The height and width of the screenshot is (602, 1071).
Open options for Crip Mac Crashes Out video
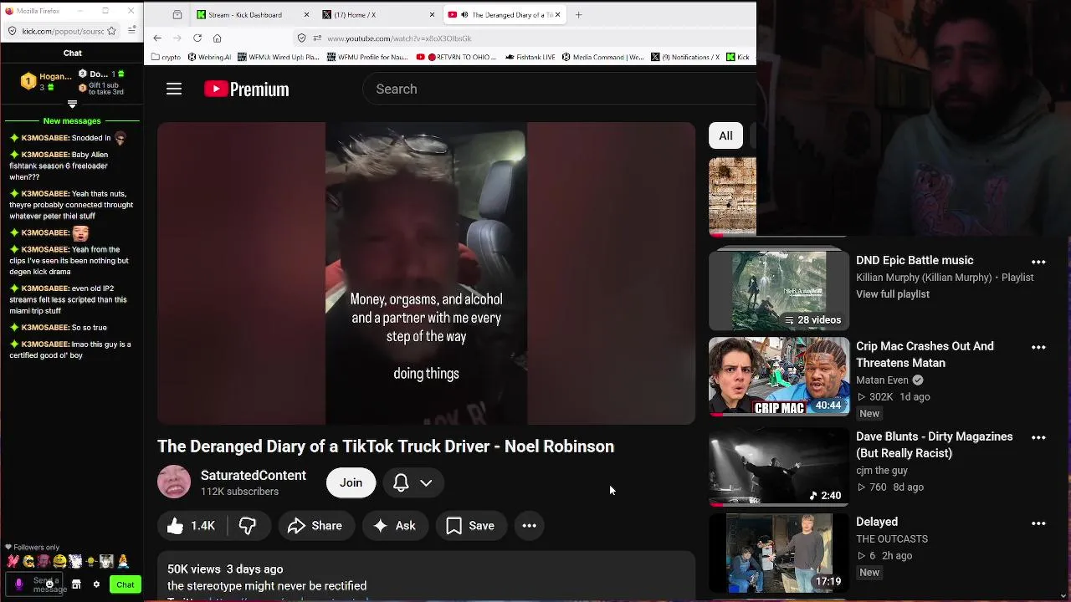1038,347
